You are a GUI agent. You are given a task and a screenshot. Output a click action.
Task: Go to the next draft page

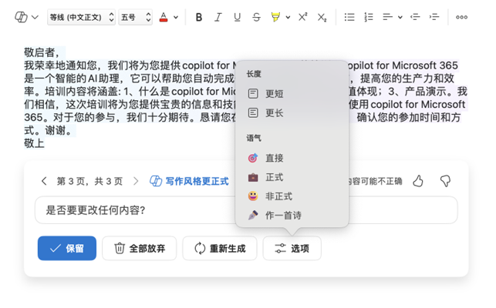(x=136, y=181)
